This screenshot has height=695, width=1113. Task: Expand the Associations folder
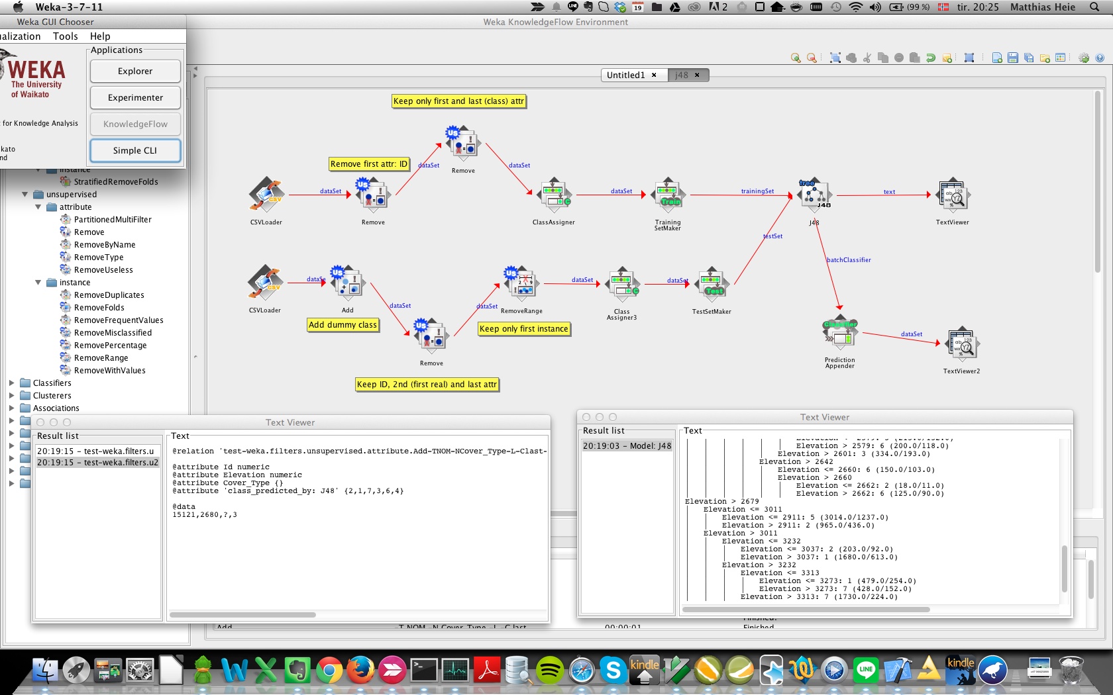11,408
